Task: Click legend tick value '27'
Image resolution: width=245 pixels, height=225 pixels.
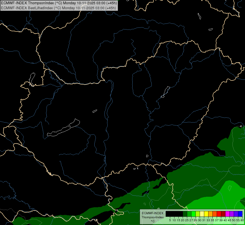Action: tap(191, 220)
